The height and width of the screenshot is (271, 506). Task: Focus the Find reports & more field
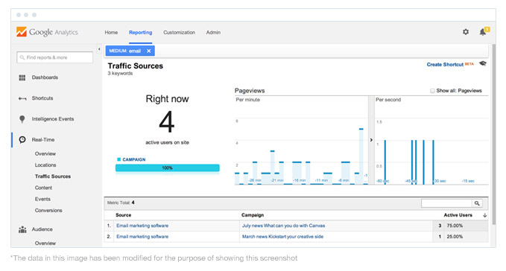pos(55,57)
